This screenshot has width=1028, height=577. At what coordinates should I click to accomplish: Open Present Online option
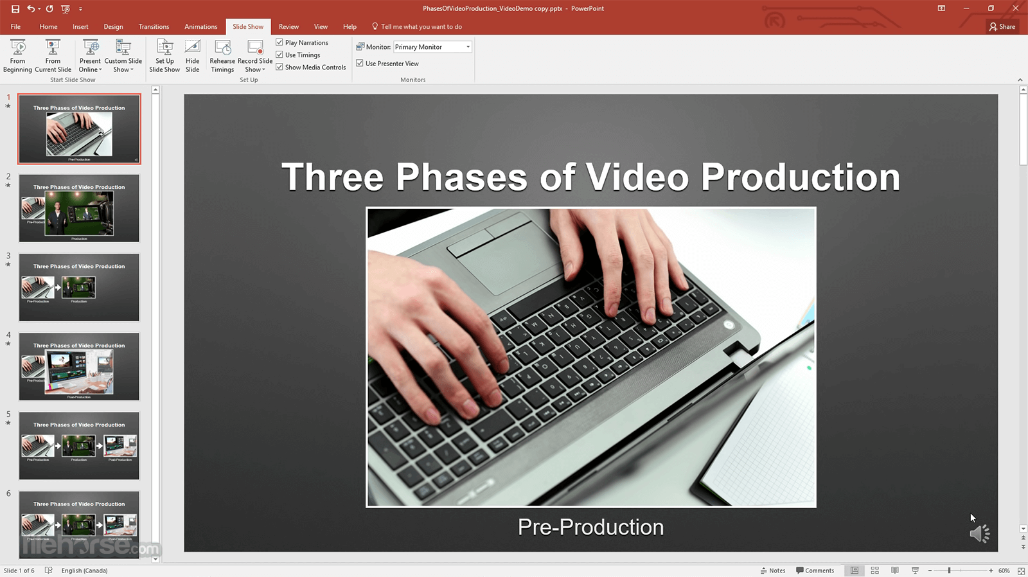pyautogui.click(x=90, y=56)
